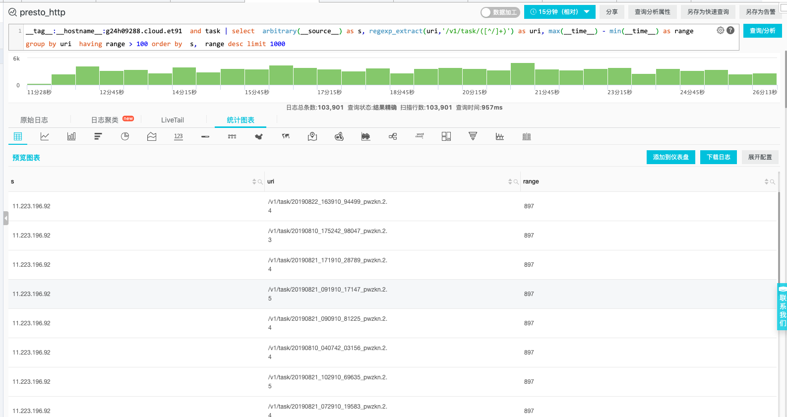Click the histogram bar at 12分45秒
The height and width of the screenshot is (417, 787).
(x=112, y=78)
